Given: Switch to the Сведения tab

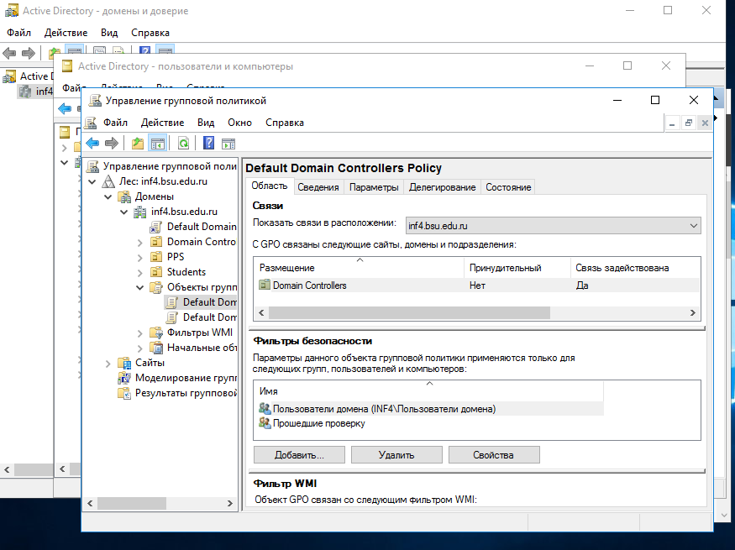Looking at the screenshot, I should (318, 187).
